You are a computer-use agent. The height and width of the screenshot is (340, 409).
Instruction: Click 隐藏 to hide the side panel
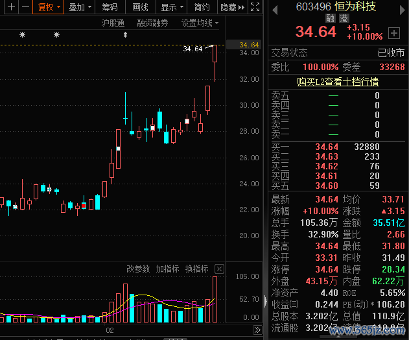tap(233, 7)
